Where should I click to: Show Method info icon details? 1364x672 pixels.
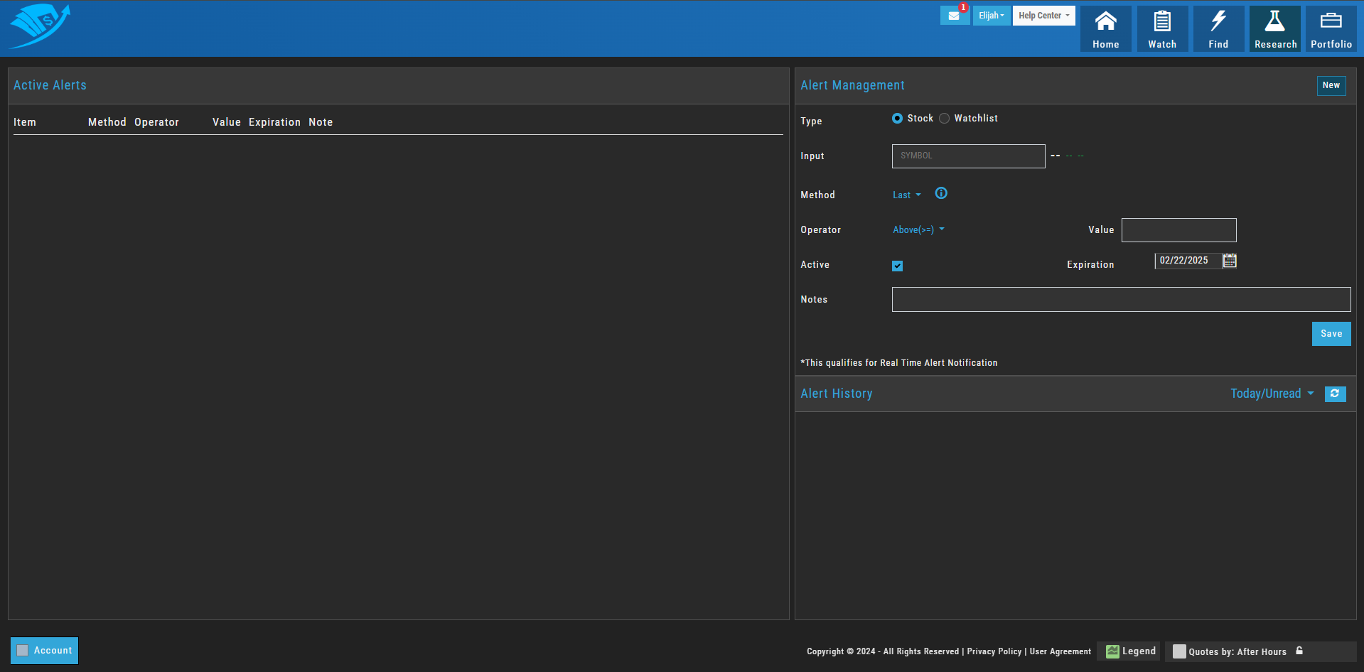941,193
